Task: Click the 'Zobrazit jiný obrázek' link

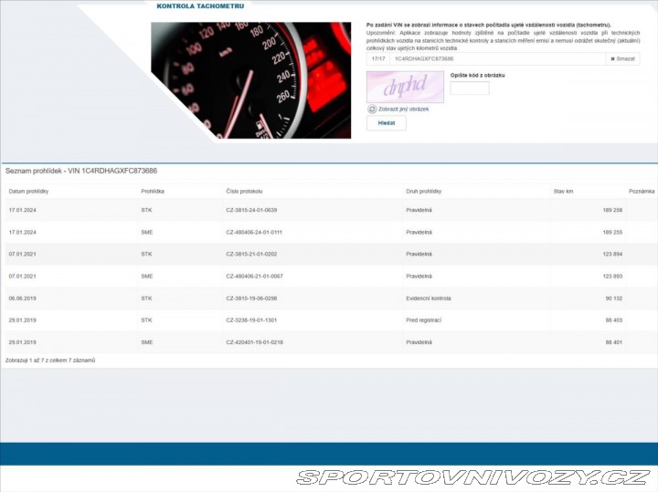Action: pos(403,109)
